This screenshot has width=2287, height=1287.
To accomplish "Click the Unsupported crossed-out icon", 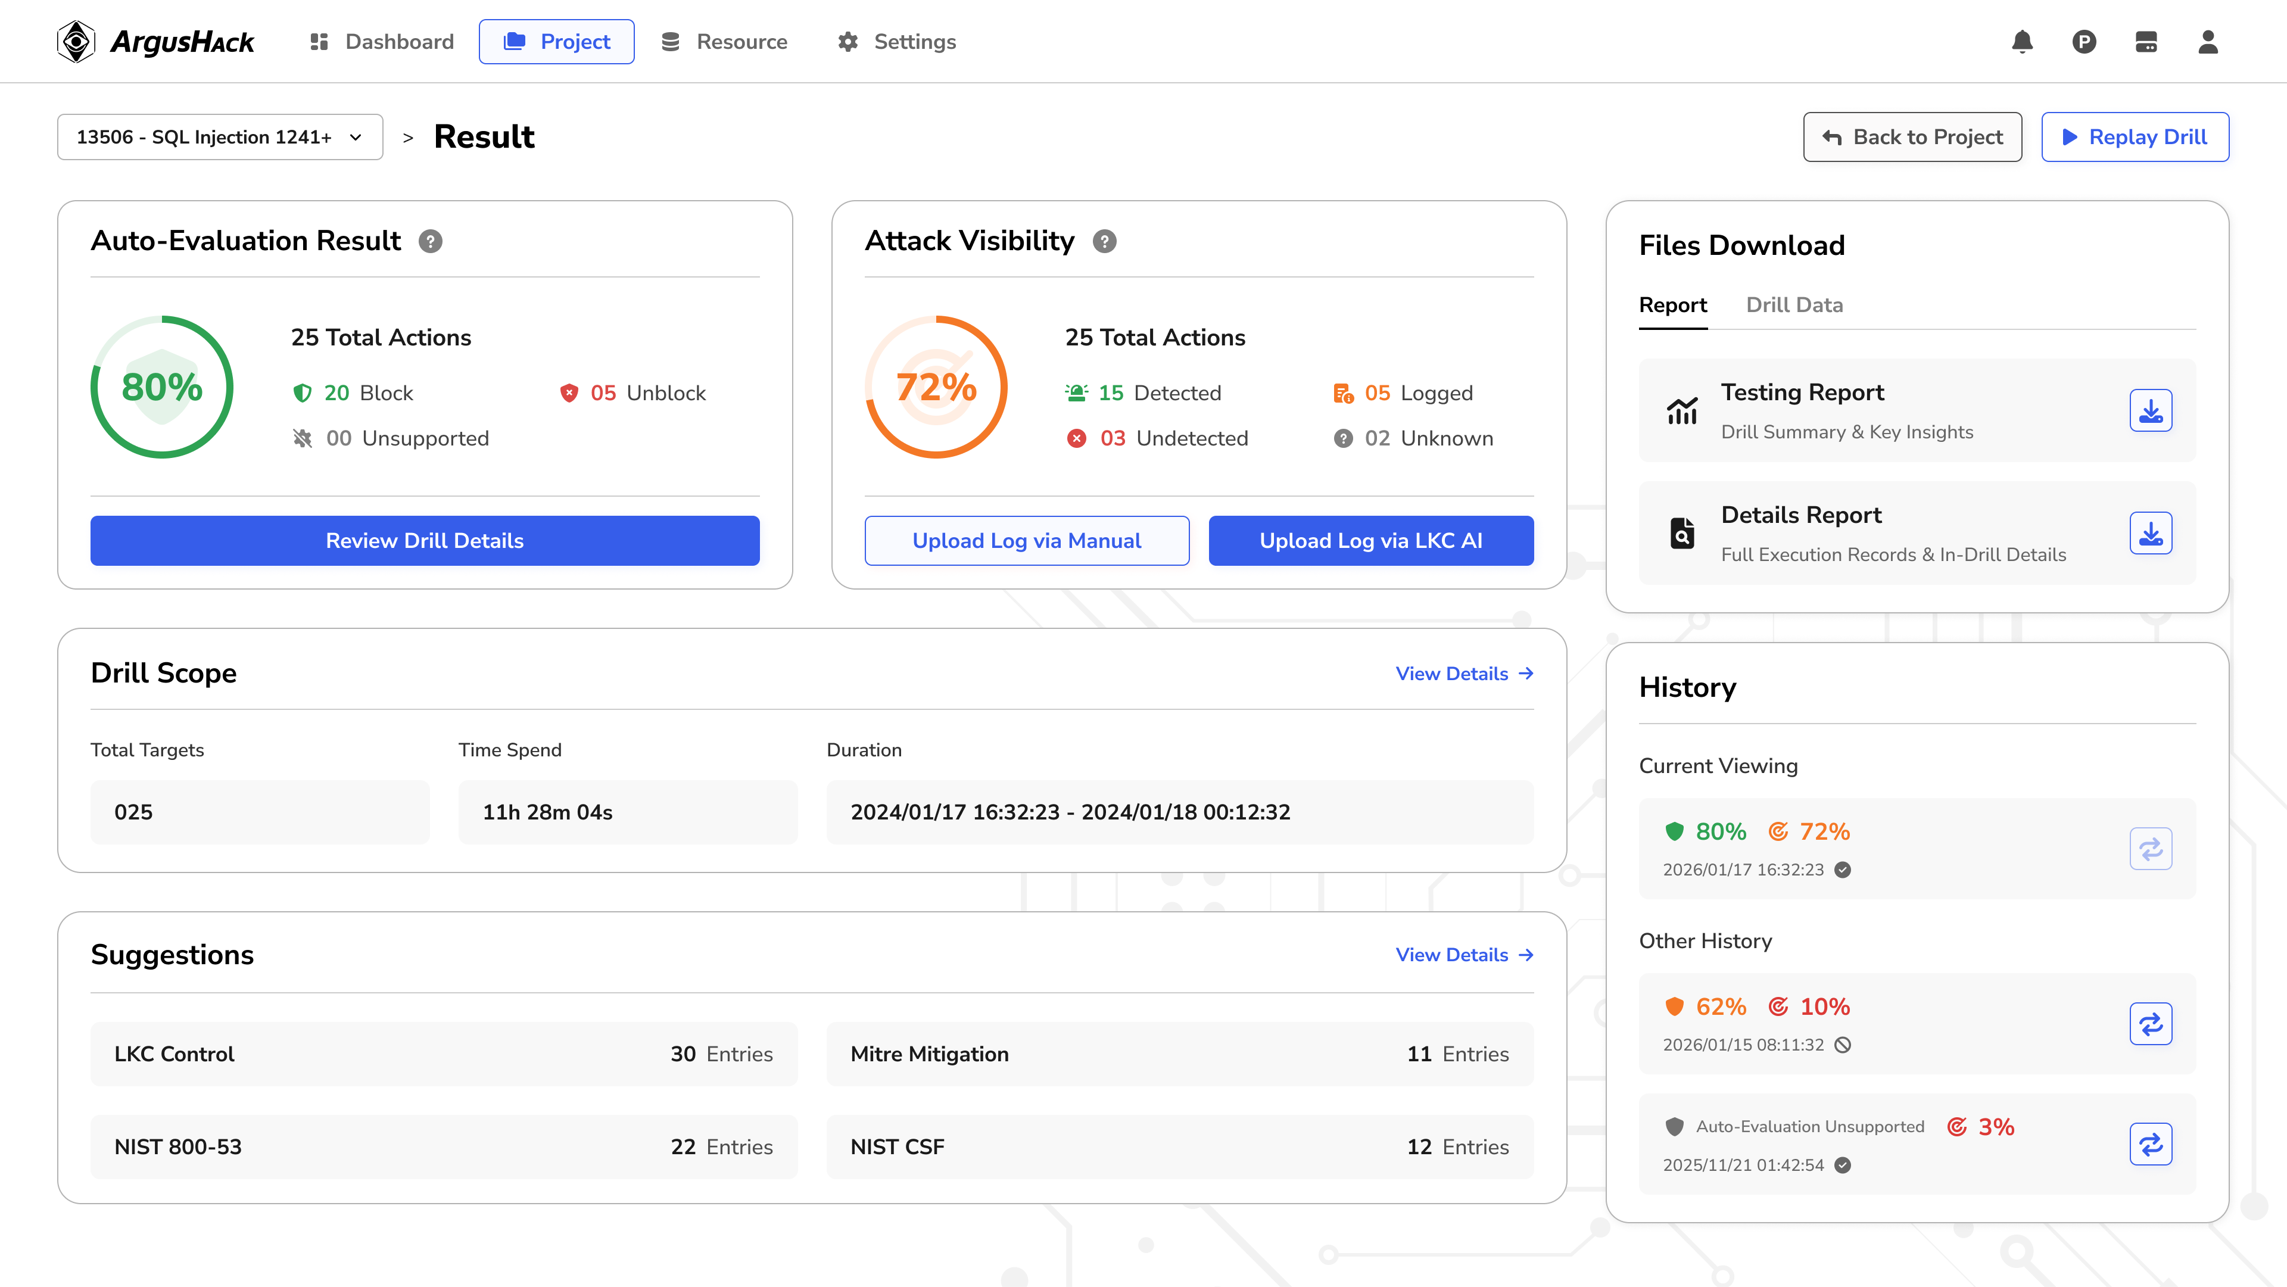I will pos(303,438).
